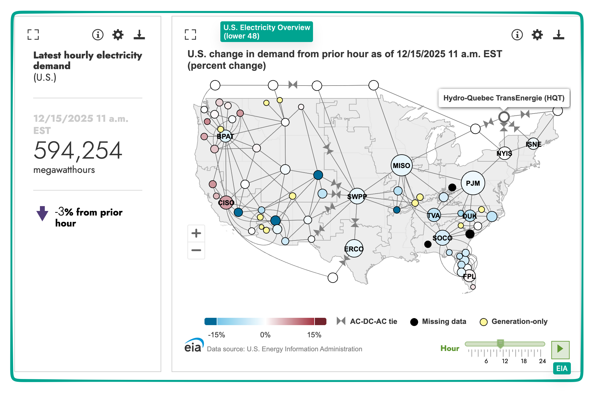Select the MISO node on map

[401, 166]
